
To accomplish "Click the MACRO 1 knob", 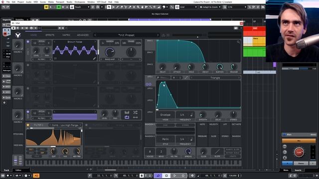I will pyautogui.click(x=18, y=45).
